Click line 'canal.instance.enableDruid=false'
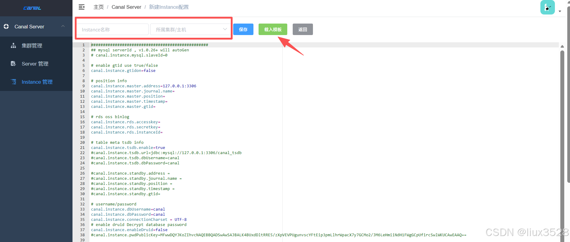The width and height of the screenshot is (570, 242). tap(129, 230)
